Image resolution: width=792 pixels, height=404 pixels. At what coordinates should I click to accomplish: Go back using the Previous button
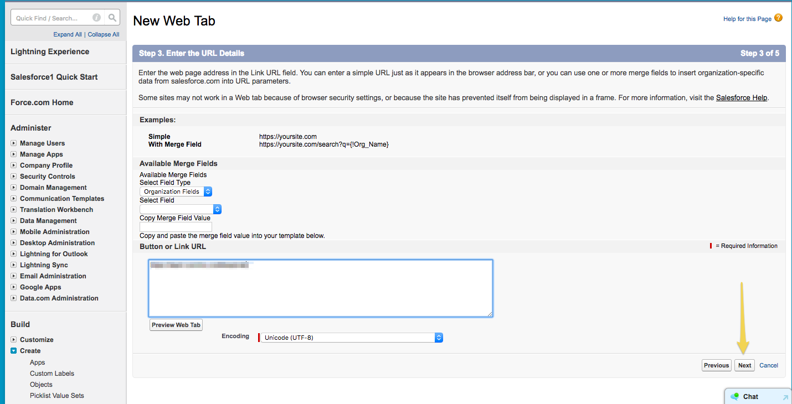click(716, 365)
